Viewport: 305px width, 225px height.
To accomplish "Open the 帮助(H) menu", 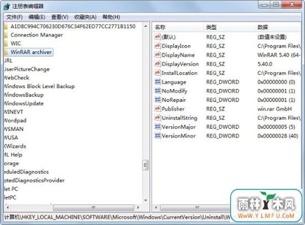I will pyautogui.click(x=111, y=17).
